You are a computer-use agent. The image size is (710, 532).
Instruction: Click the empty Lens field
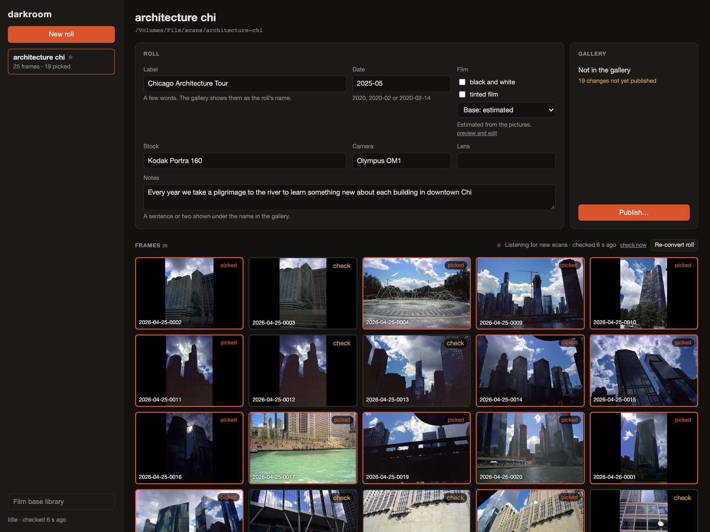click(506, 161)
